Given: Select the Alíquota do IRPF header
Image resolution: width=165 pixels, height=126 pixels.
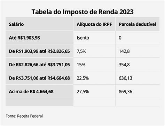Looking at the screenshot, I should 94,24.
